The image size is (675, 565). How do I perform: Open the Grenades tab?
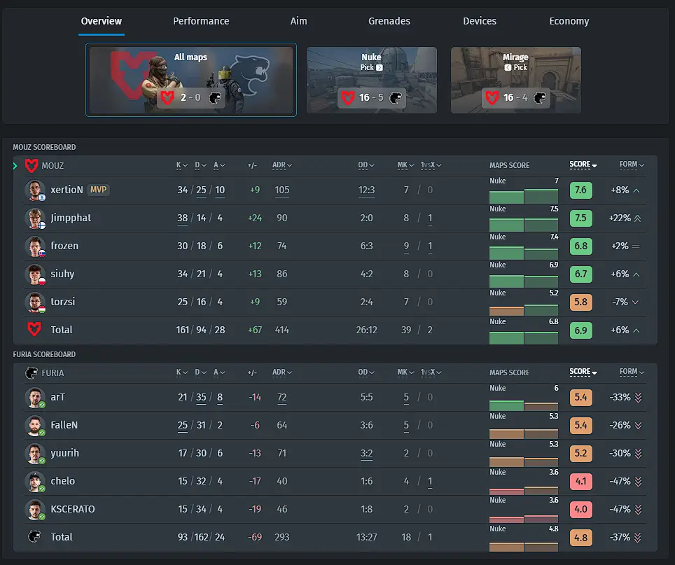click(x=389, y=21)
